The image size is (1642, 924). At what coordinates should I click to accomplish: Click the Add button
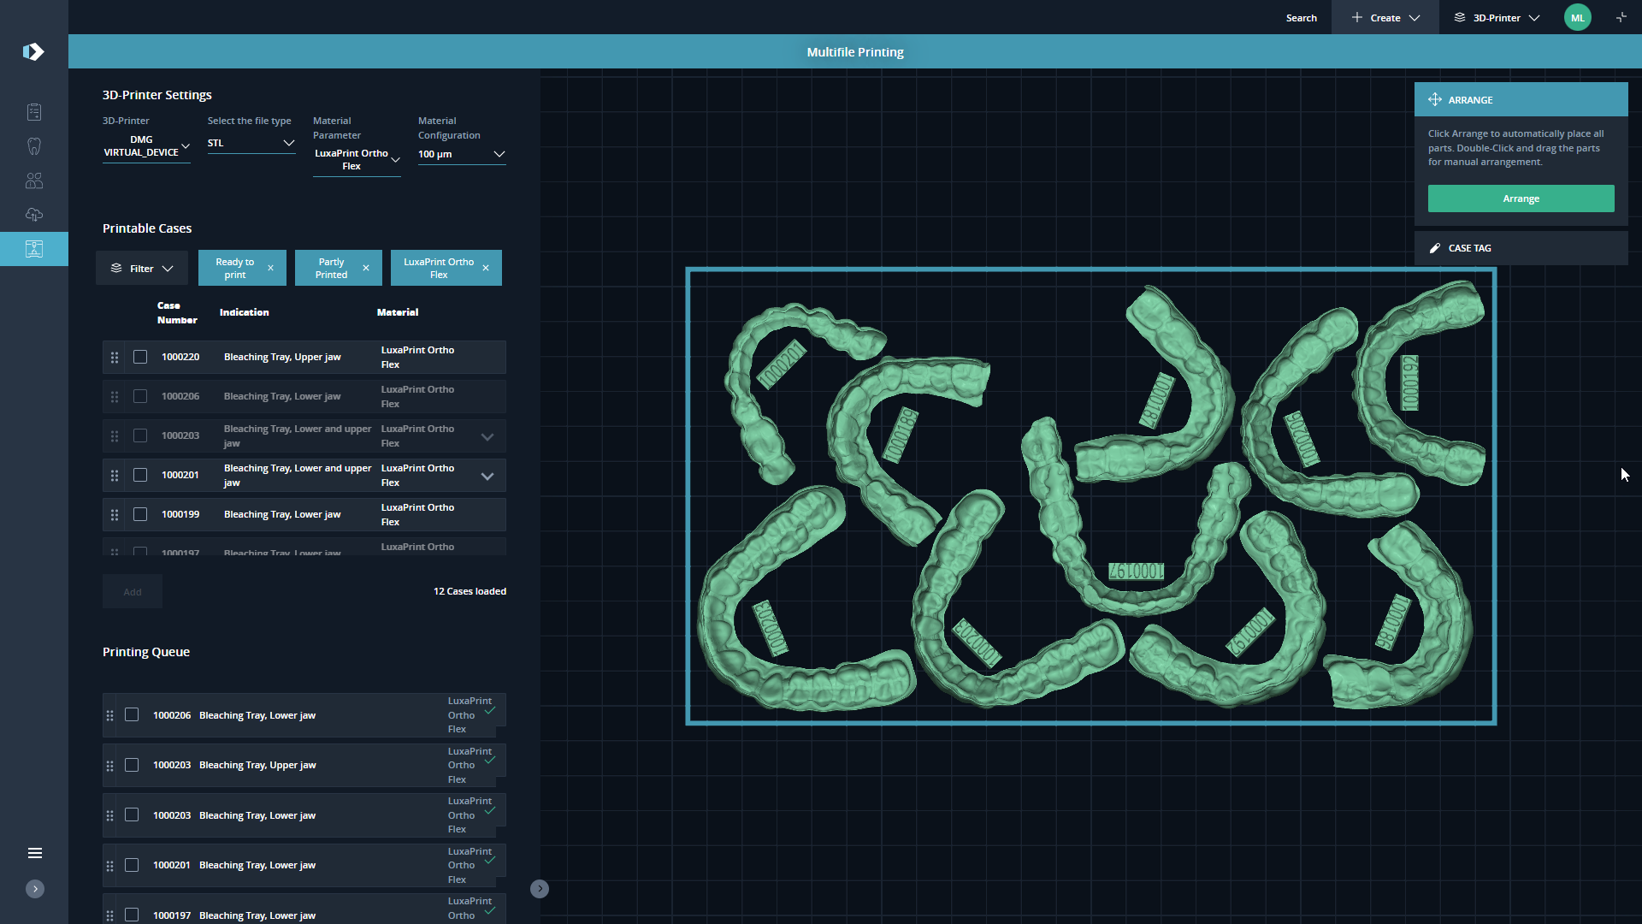click(x=133, y=592)
